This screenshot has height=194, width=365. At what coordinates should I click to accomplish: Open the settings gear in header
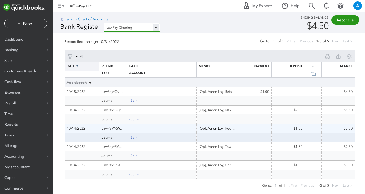pos(340,6)
